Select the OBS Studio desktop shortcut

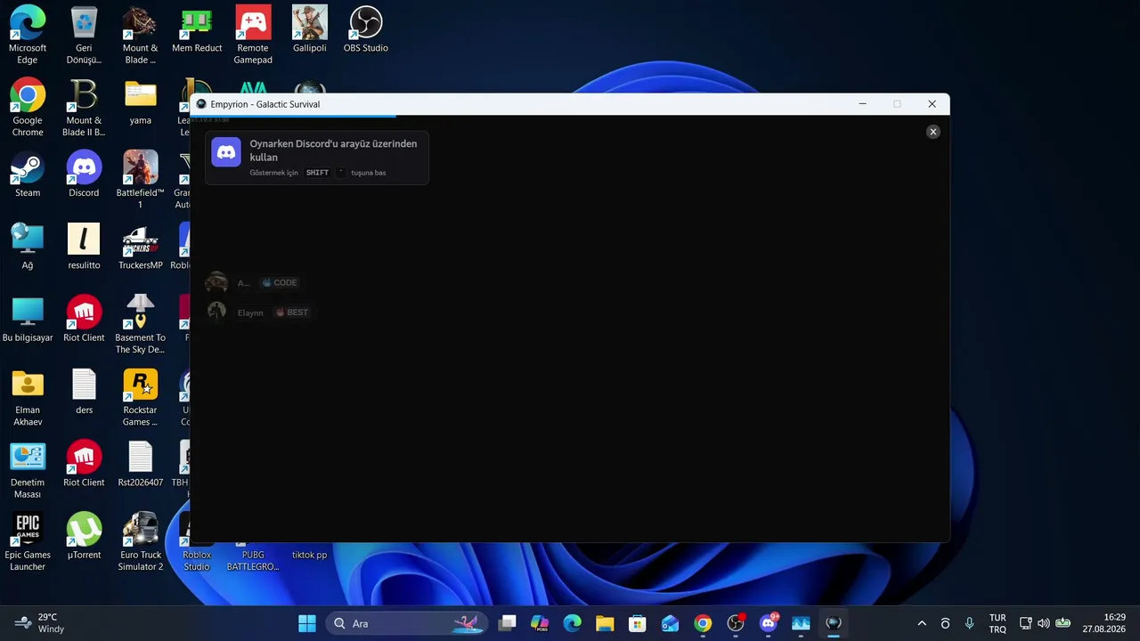click(x=366, y=29)
